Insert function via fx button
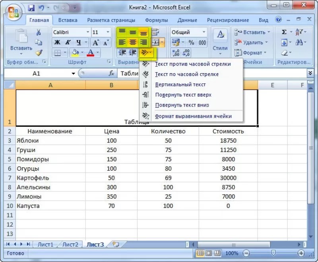 (x=111, y=73)
